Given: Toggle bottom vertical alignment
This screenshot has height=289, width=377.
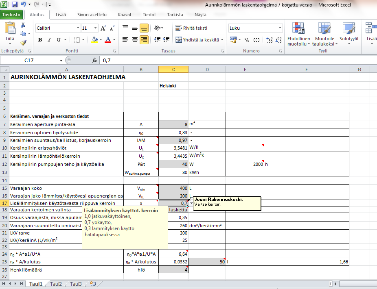Looking at the screenshot, I should pyautogui.click(x=144, y=28).
